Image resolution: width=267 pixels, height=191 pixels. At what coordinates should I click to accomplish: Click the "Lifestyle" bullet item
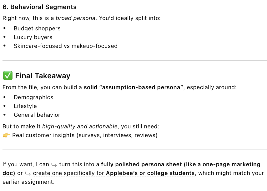tap(25, 106)
